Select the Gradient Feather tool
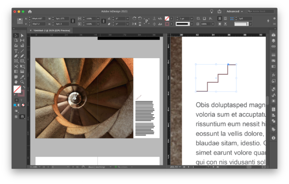This screenshot has width=289, height=184. click(x=22, y=71)
